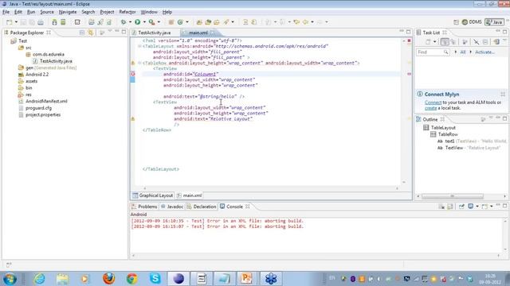Collapse the TableRow fold marker in editor

click(x=139, y=63)
